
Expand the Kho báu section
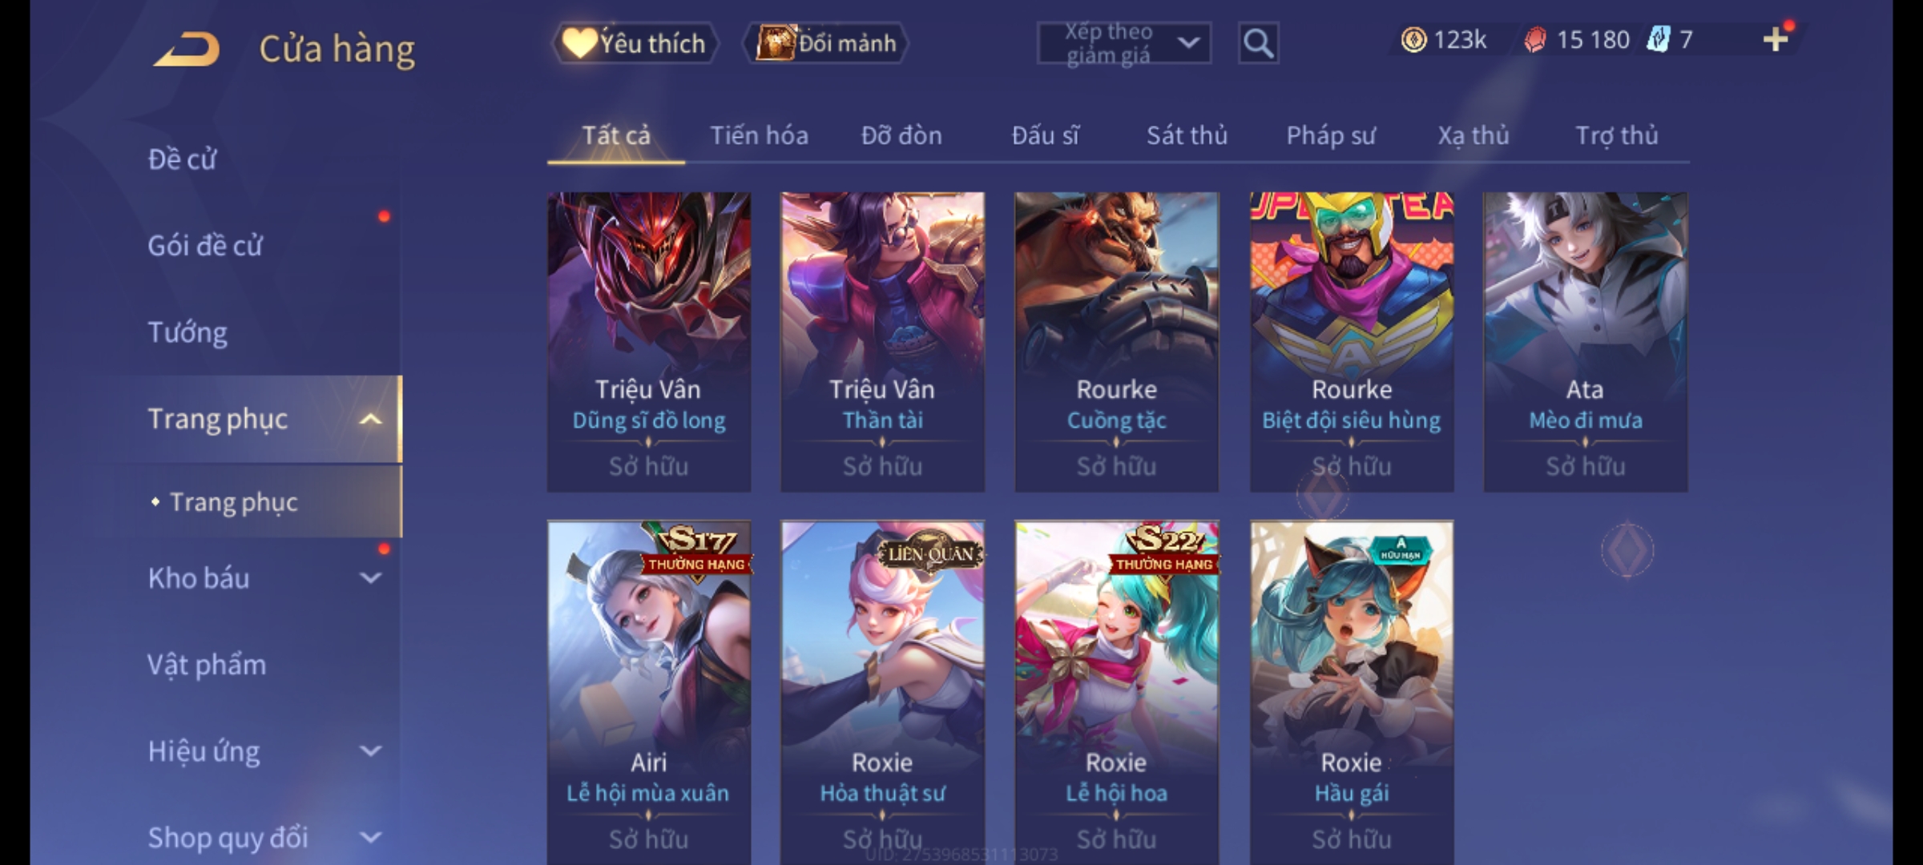coord(370,577)
